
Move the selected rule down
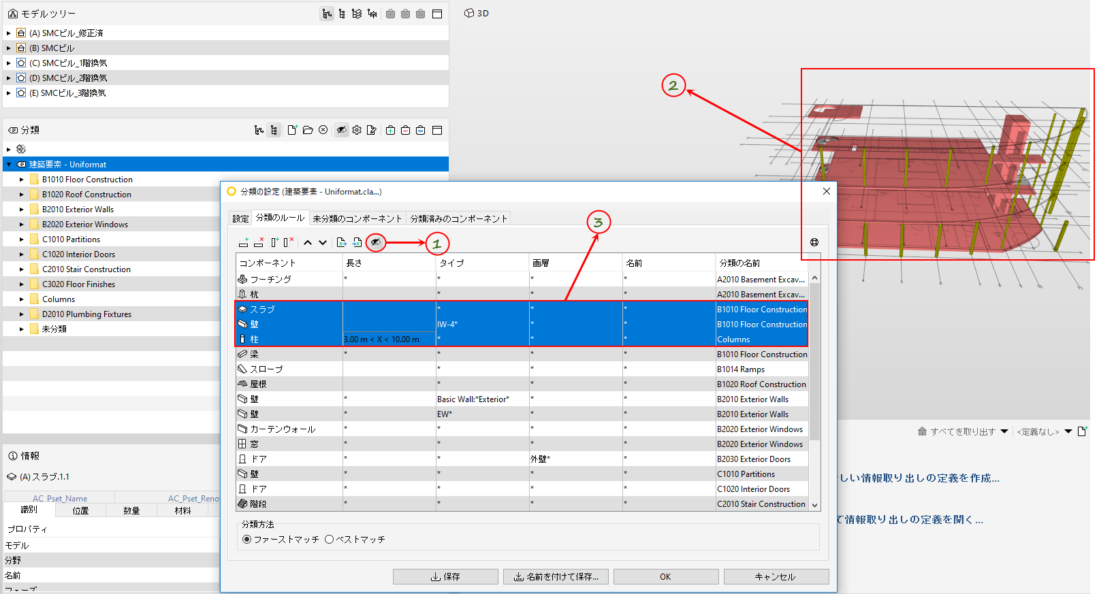coord(323,242)
